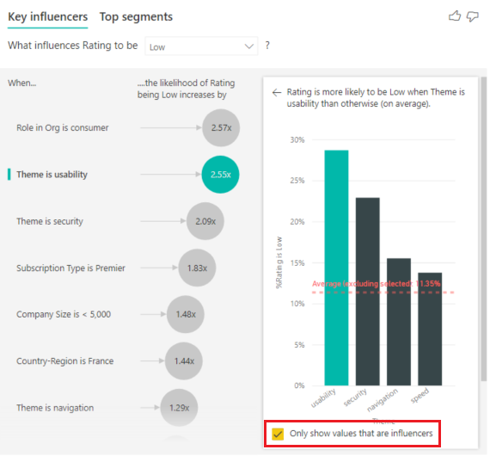Select the 2.09x security bubble
The height and width of the screenshot is (456, 490).
pos(205,221)
